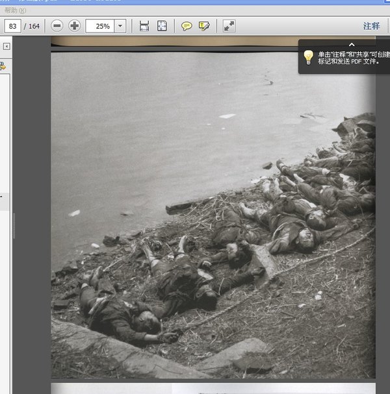
Task: Select the fit width scrolling icon
Action: click(x=144, y=26)
